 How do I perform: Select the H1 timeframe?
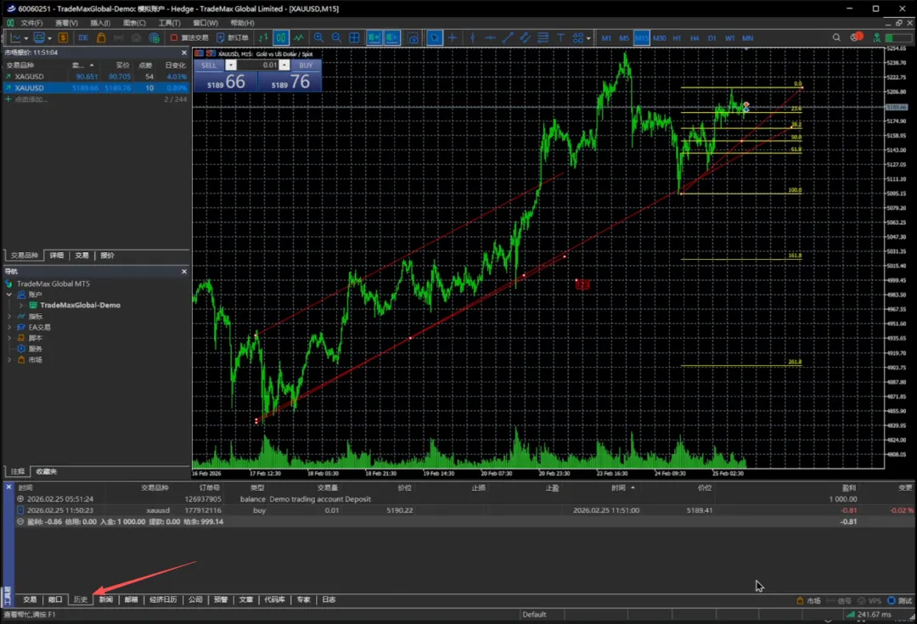click(677, 38)
